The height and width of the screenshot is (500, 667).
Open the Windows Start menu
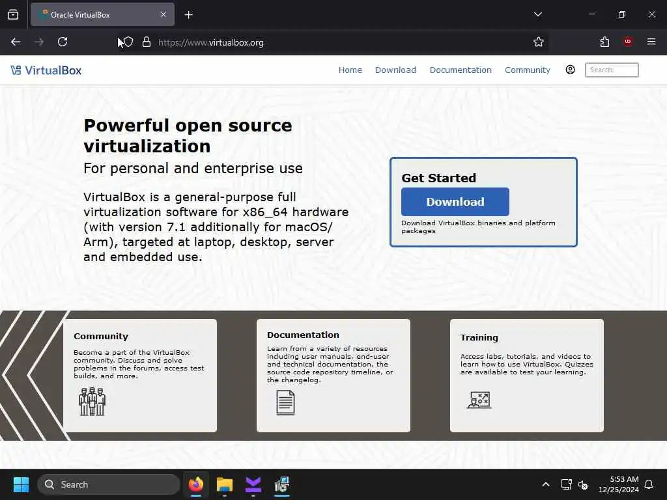tap(21, 484)
